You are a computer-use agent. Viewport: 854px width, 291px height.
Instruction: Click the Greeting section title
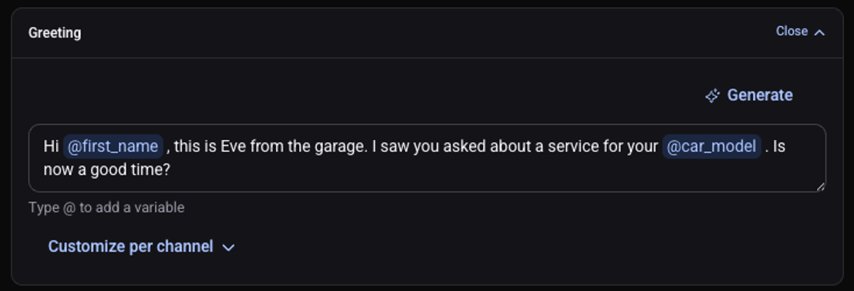(55, 32)
